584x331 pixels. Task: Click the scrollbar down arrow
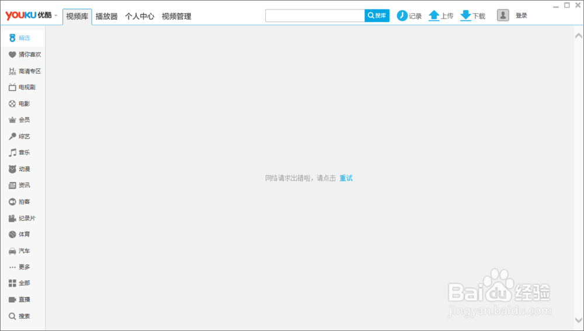tap(578, 320)
